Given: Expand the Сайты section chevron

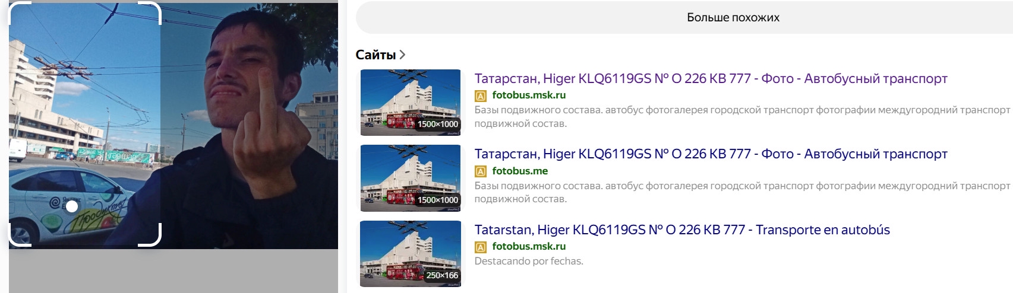Looking at the screenshot, I should (x=402, y=55).
